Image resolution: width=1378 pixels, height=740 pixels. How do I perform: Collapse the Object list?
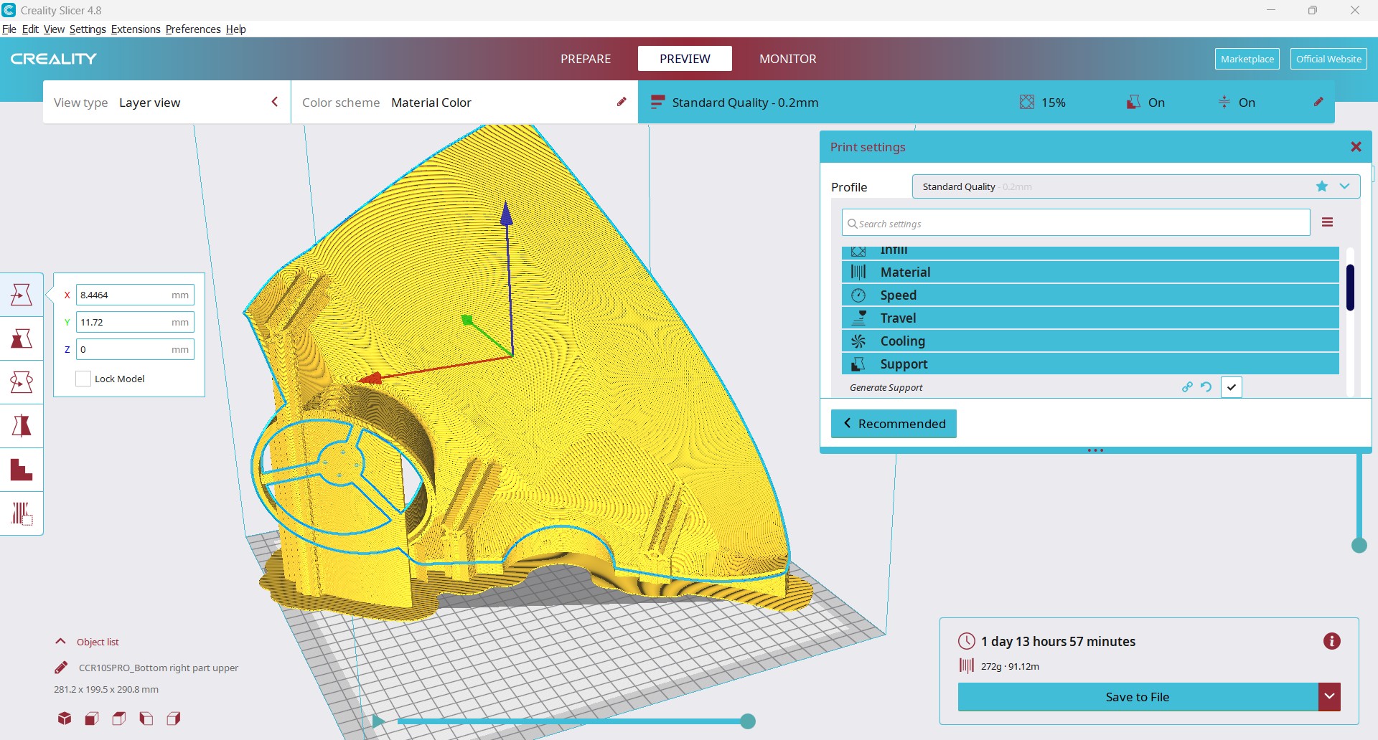61,641
